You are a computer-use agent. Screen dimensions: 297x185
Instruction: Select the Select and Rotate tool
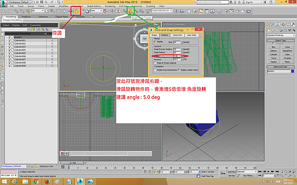tap(76, 11)
